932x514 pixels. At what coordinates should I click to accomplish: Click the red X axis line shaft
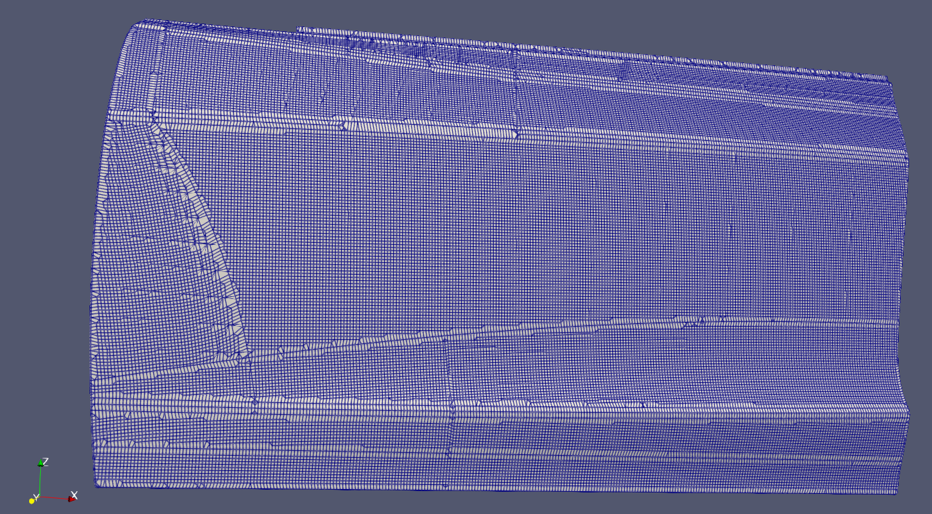(54, 497)
